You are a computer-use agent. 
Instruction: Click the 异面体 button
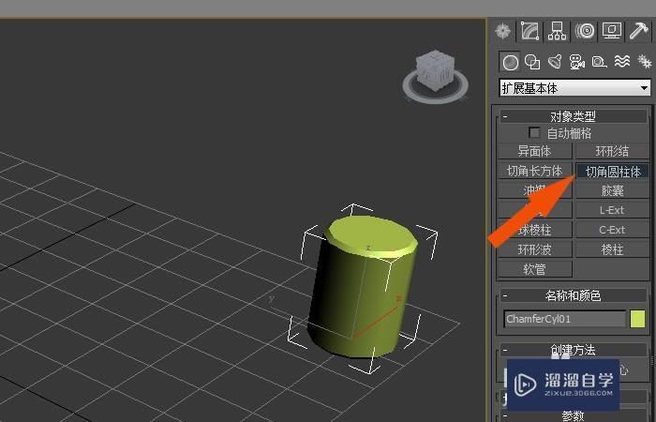pyautogui.click(x=535, y=151)
